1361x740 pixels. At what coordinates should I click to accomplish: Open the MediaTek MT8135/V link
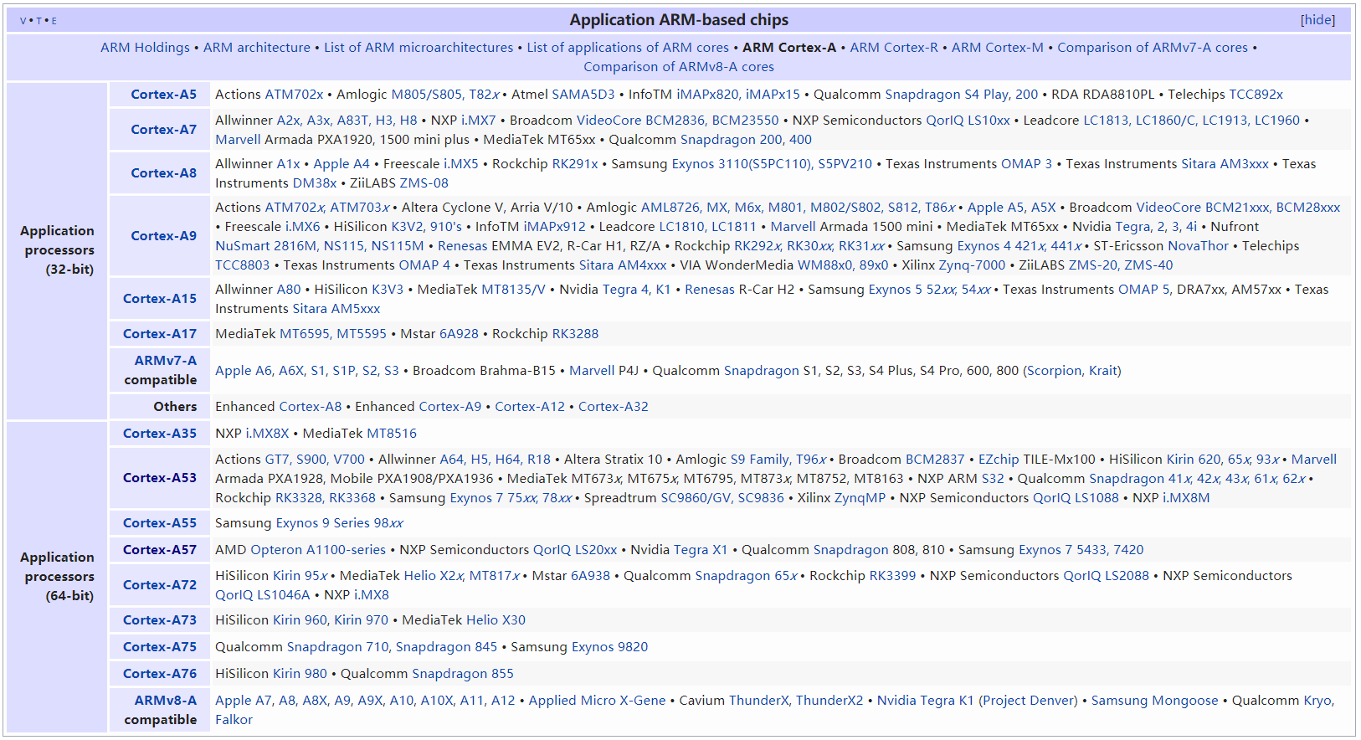pyautogui.click(x=513, y=290)
